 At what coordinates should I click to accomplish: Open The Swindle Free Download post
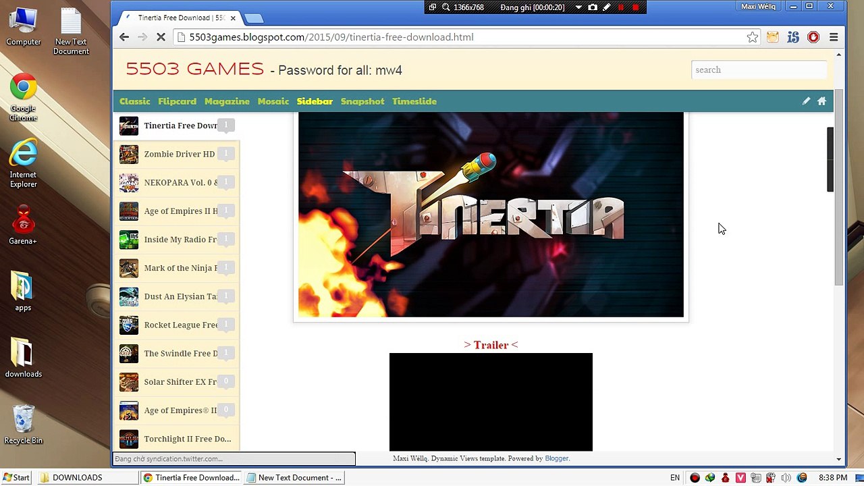177,353
